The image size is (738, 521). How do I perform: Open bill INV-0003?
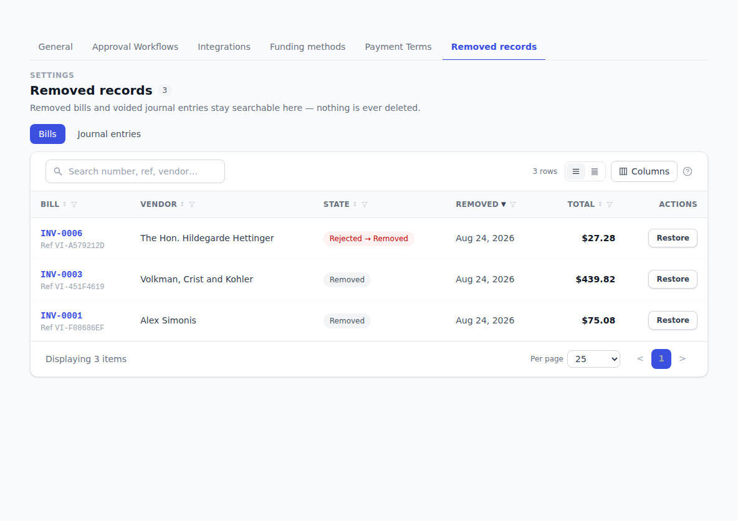61,274
